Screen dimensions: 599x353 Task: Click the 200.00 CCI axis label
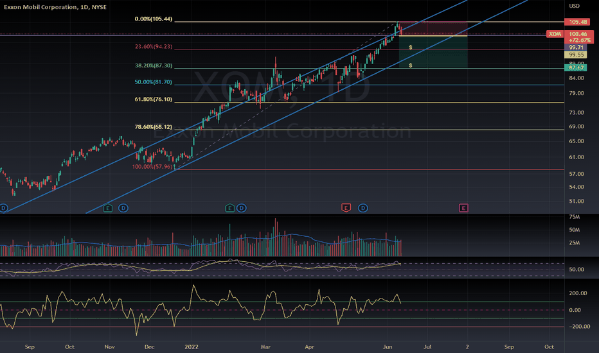[578, 293]
